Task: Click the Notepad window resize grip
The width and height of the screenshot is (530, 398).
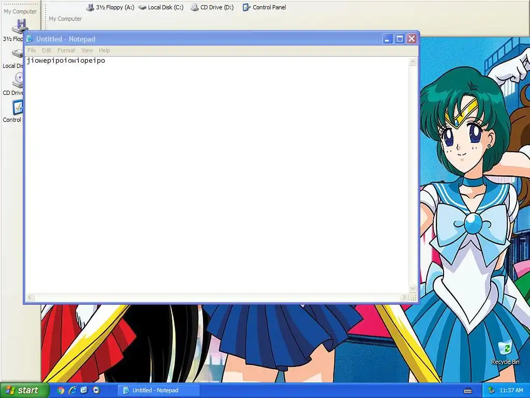Action: (414, 298)
